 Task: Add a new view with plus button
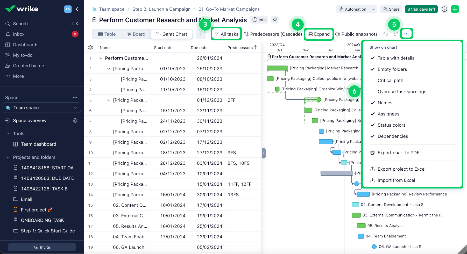point(201,34)
